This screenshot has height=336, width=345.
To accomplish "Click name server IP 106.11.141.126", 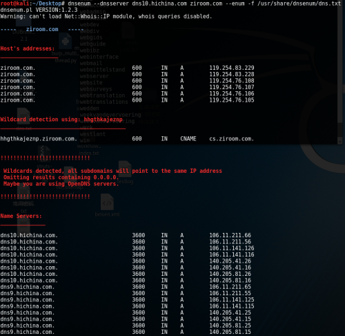I will pos(232,248).
